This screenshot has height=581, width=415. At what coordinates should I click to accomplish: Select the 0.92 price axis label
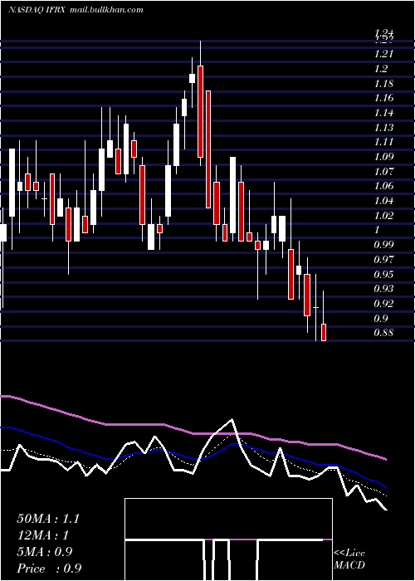click(x=383, y=304)
